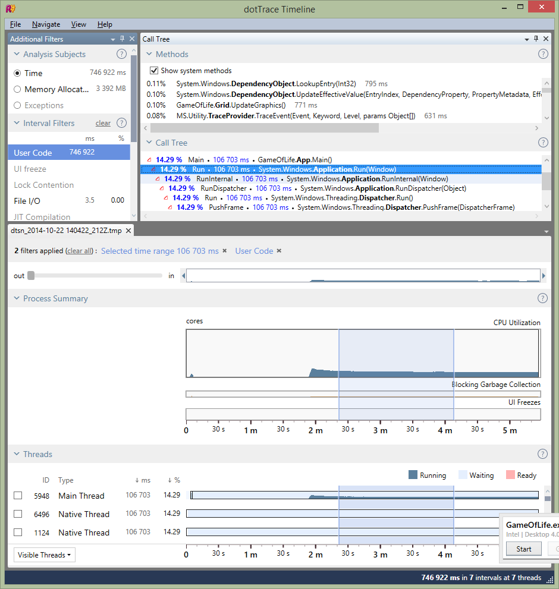Open the File menu
559x589 pixels.
point(15,24)
